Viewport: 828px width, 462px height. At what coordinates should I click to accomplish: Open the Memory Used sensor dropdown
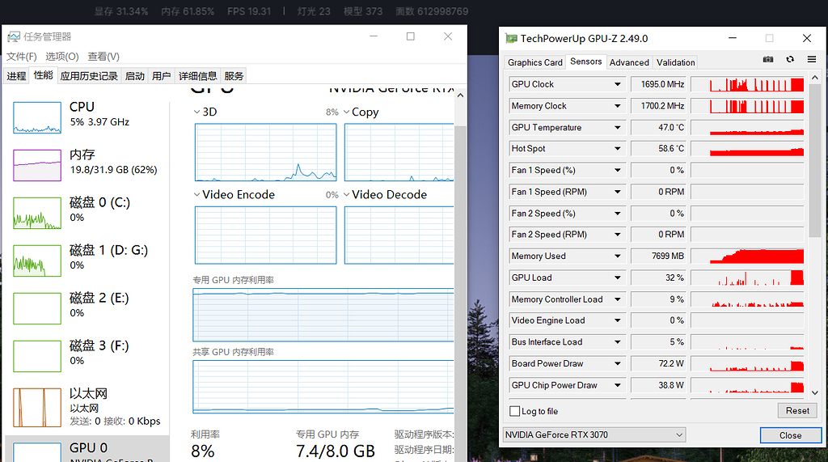click(617, 256)
